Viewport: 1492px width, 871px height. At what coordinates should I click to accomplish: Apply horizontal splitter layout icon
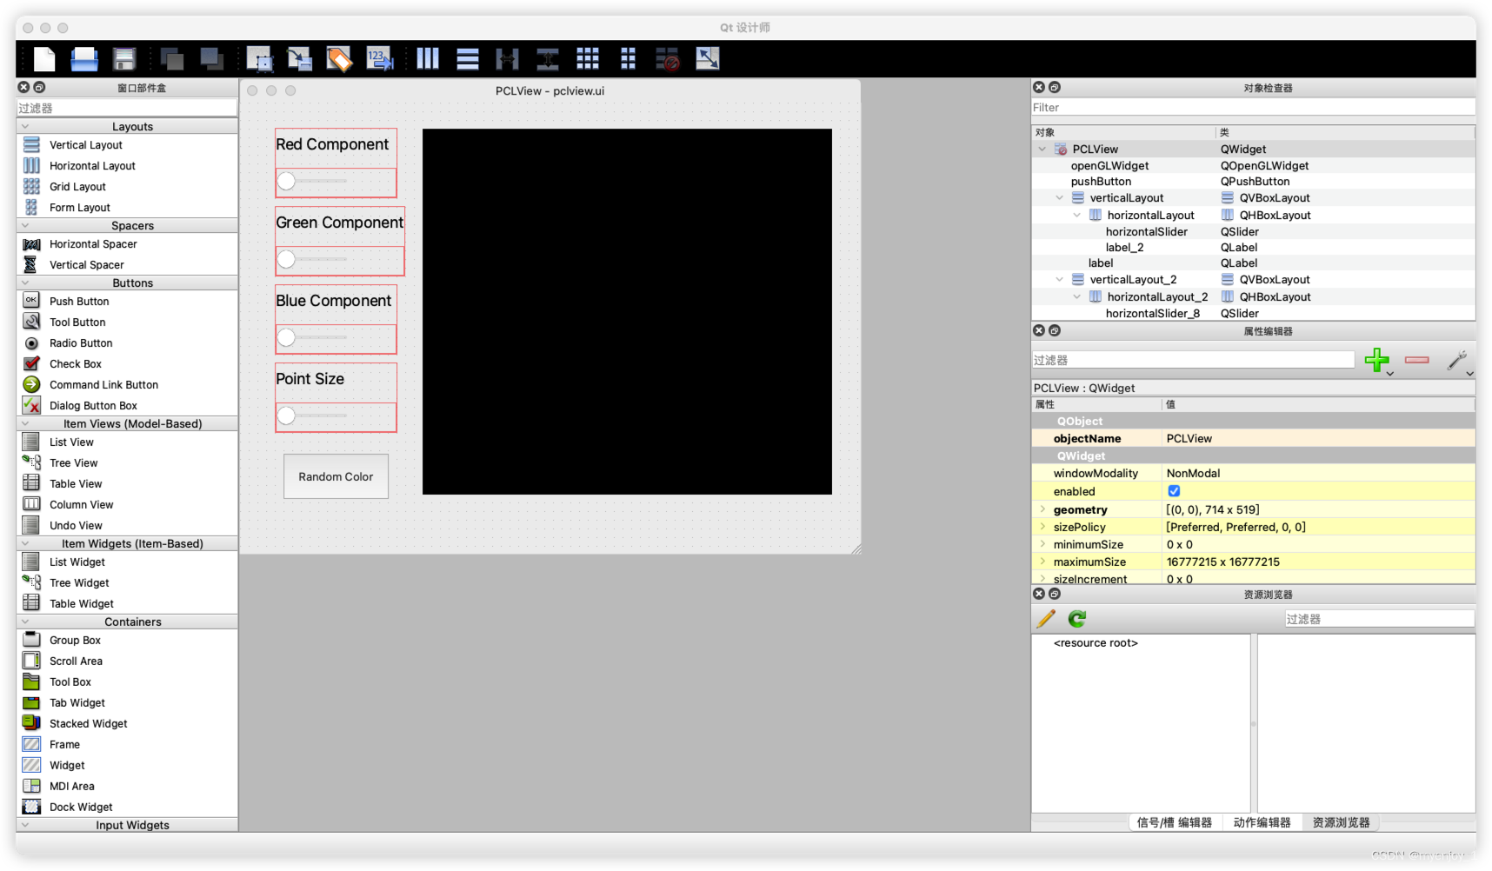coord(507,59)
